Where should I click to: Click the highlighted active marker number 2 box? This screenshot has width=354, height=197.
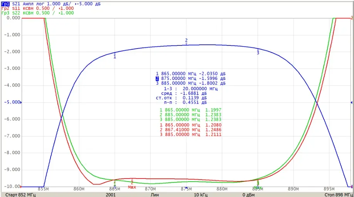(x=157, y=79)
